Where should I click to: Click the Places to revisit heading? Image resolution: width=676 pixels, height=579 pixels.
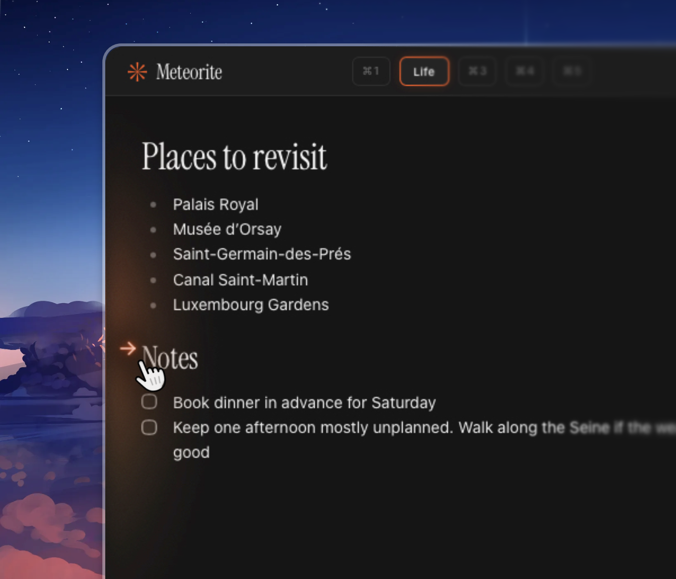(x=234, y=157)
